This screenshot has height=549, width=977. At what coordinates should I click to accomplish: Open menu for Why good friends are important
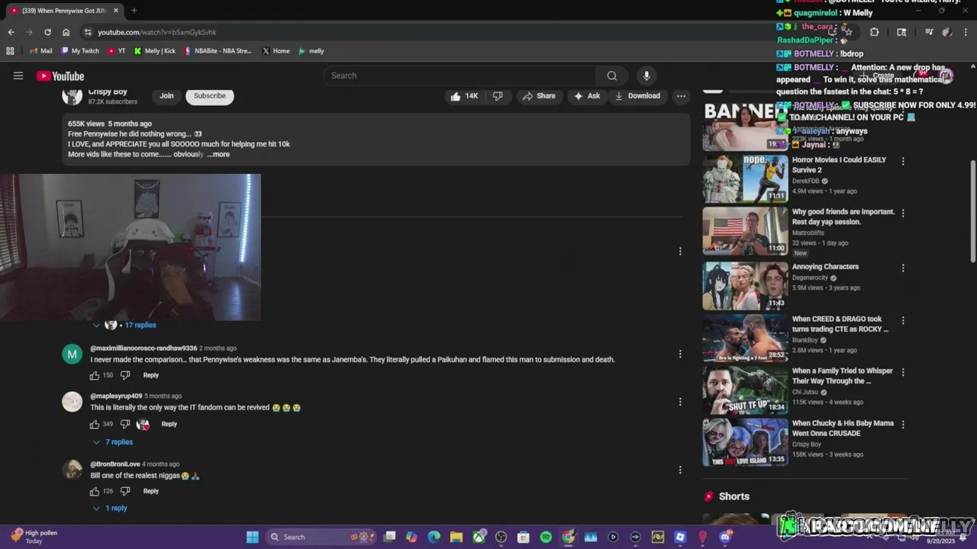tap(903, 213)
